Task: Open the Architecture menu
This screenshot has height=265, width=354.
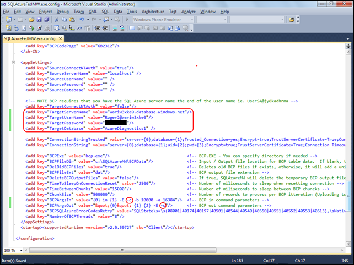Action: pos(153,12)
